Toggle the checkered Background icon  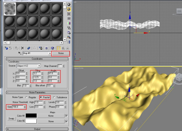[x=69, y=14]
